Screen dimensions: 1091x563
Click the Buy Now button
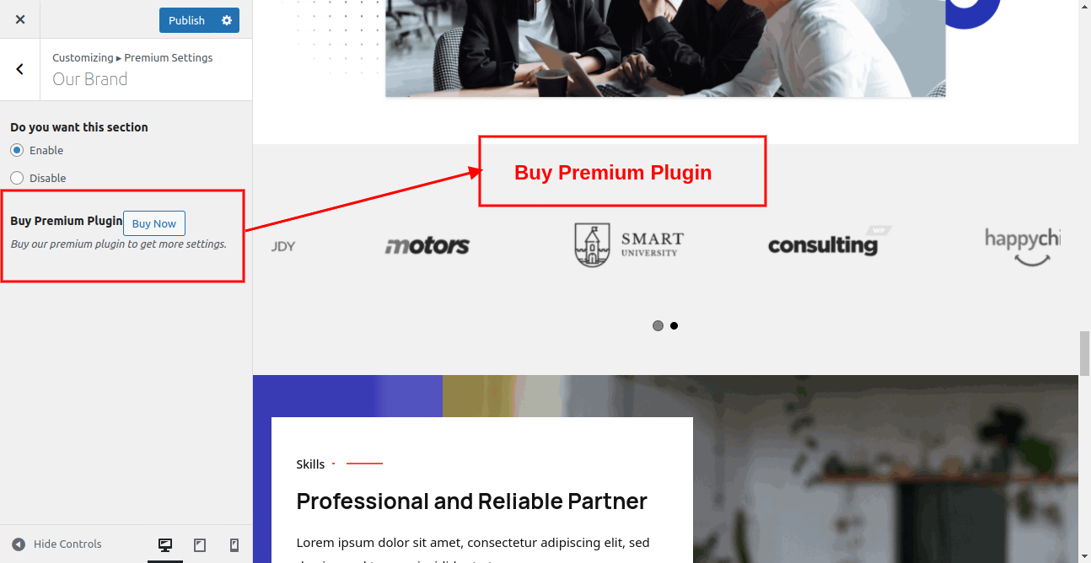click(x=154, y=223)
